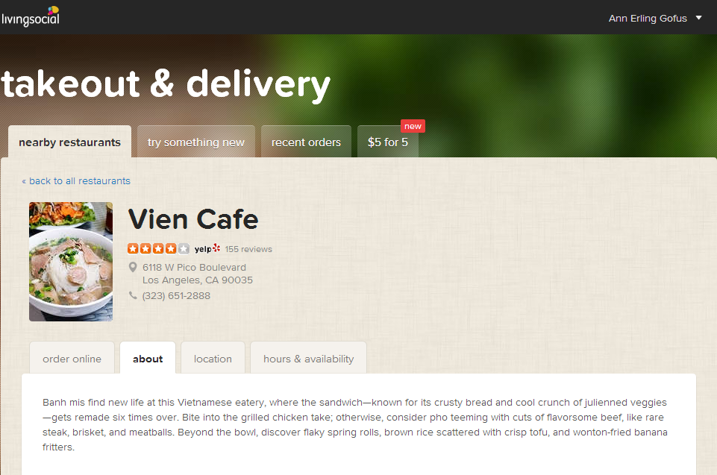717x475 pixels.
Task: Open the 155 reviews link
Action: point(248,249)
